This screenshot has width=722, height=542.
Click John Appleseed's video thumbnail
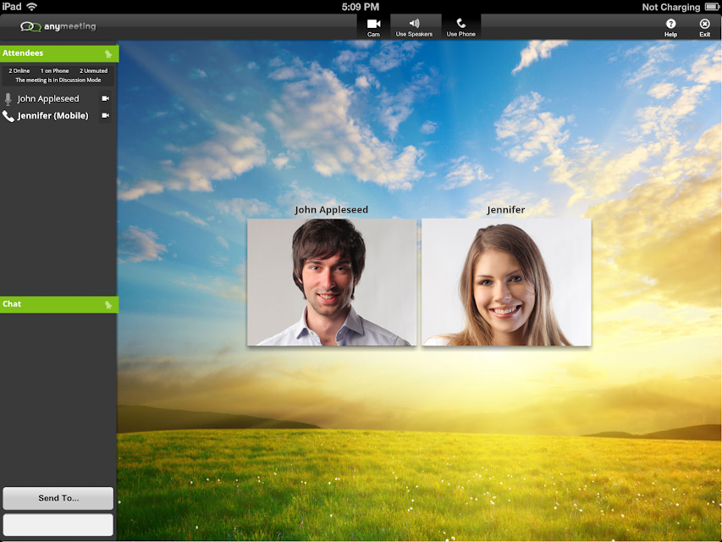pos(332,282)
